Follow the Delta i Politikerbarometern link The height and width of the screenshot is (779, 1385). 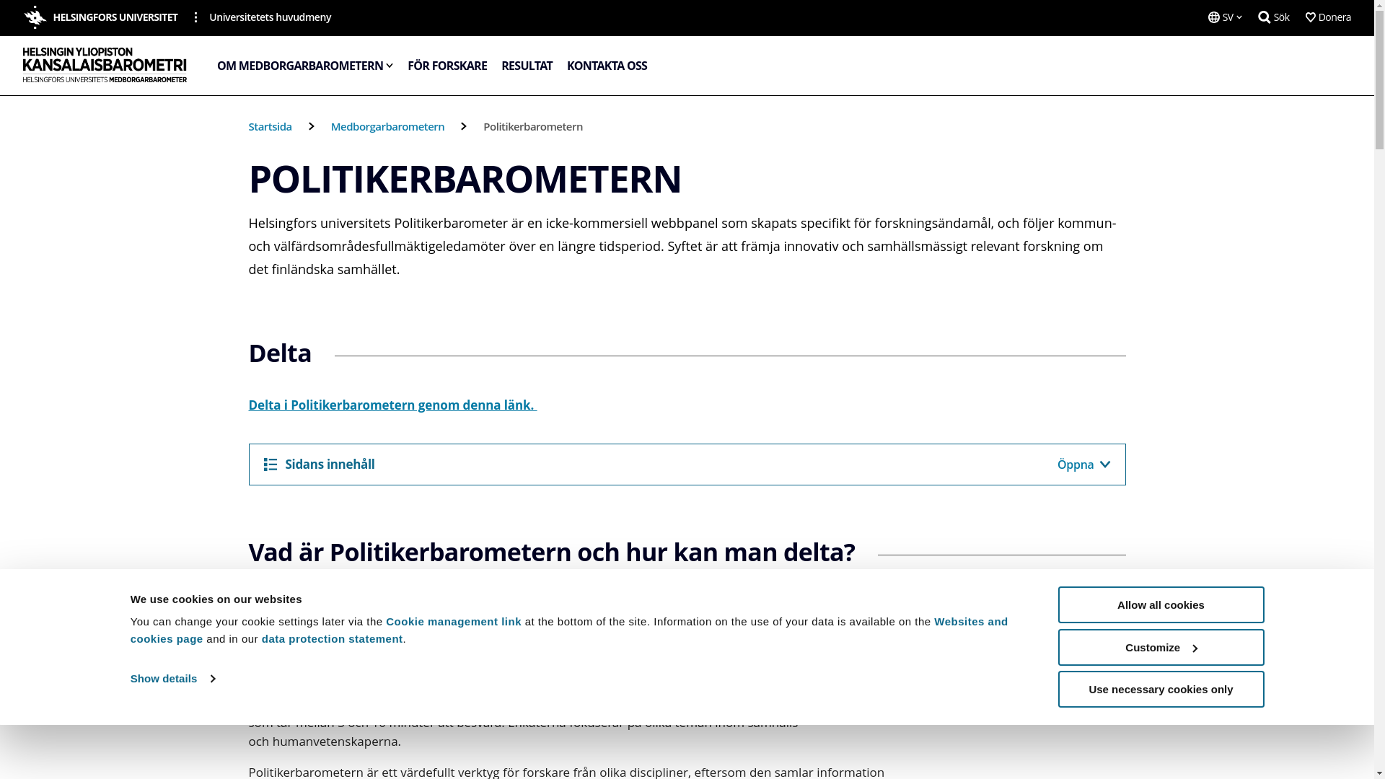coord(392,405)
